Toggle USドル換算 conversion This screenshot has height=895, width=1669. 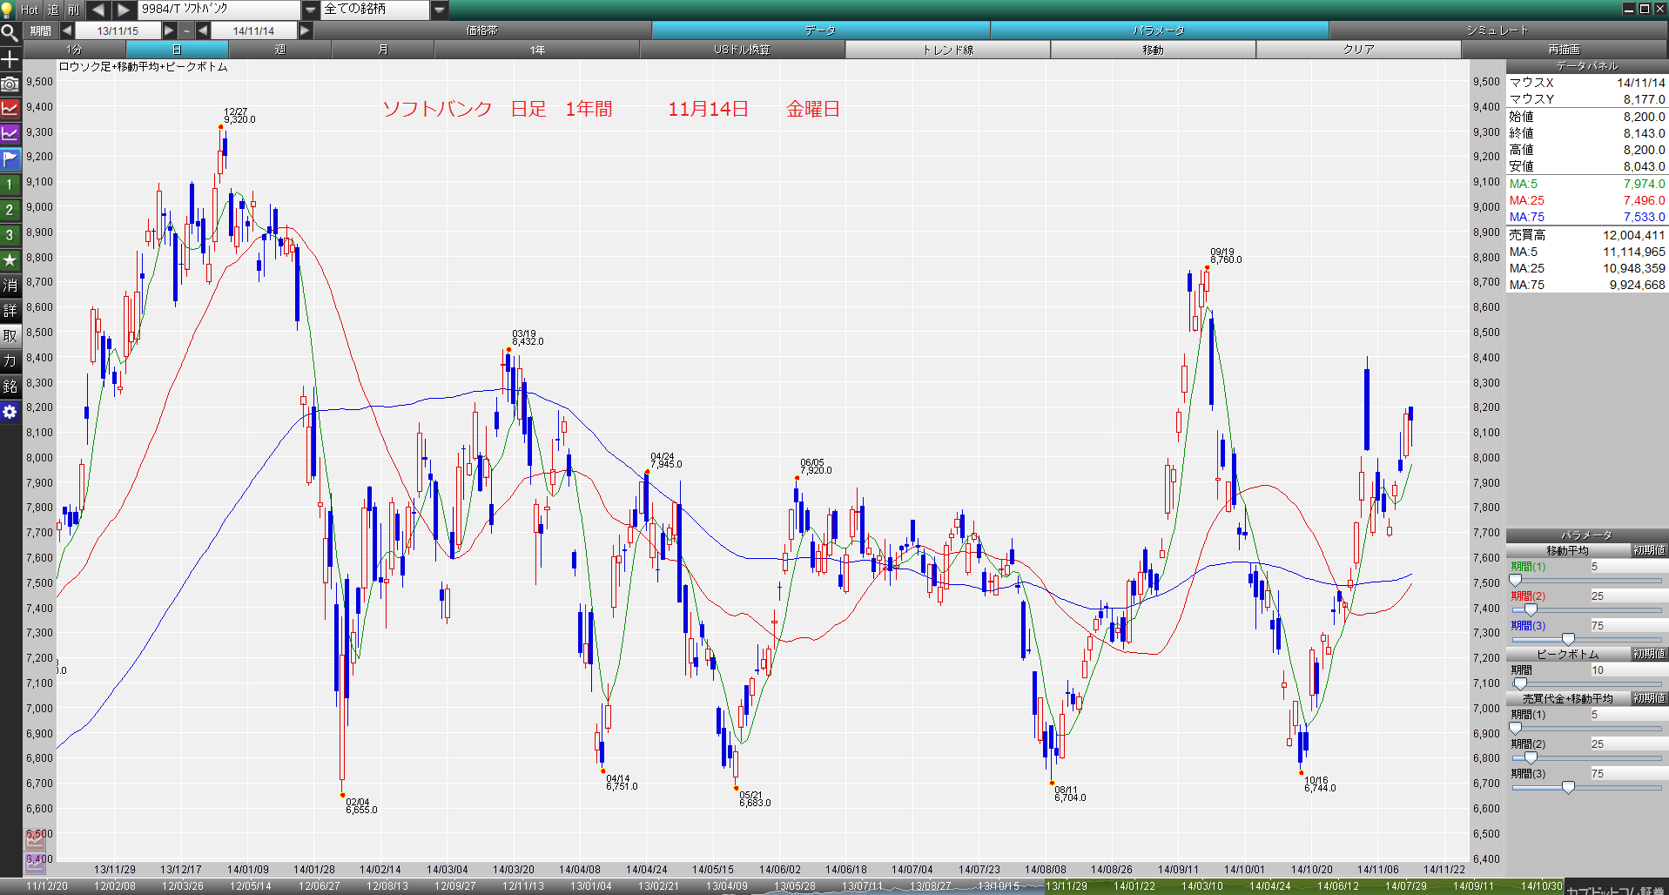tap(742, 50)
